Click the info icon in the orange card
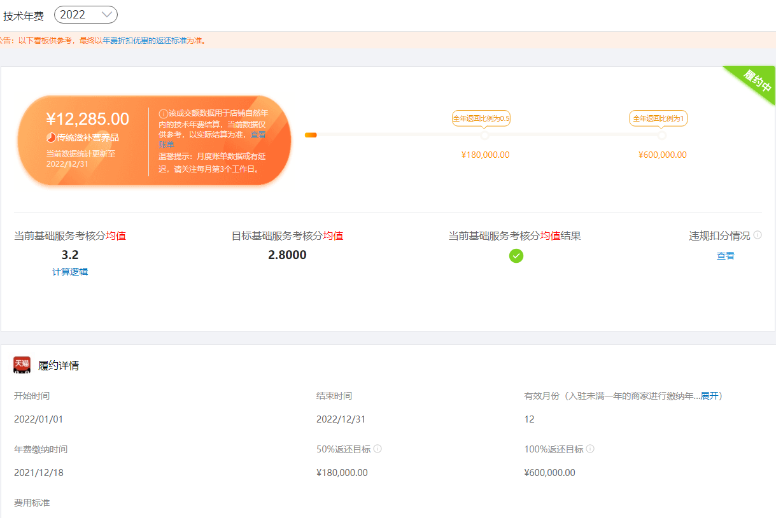The image size is (776, 518). point(163,114)
